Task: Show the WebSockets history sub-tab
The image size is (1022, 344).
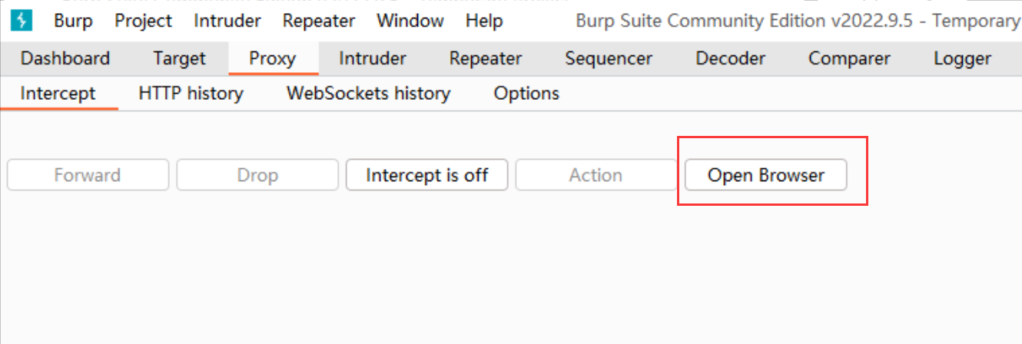Action: [368, 94]
